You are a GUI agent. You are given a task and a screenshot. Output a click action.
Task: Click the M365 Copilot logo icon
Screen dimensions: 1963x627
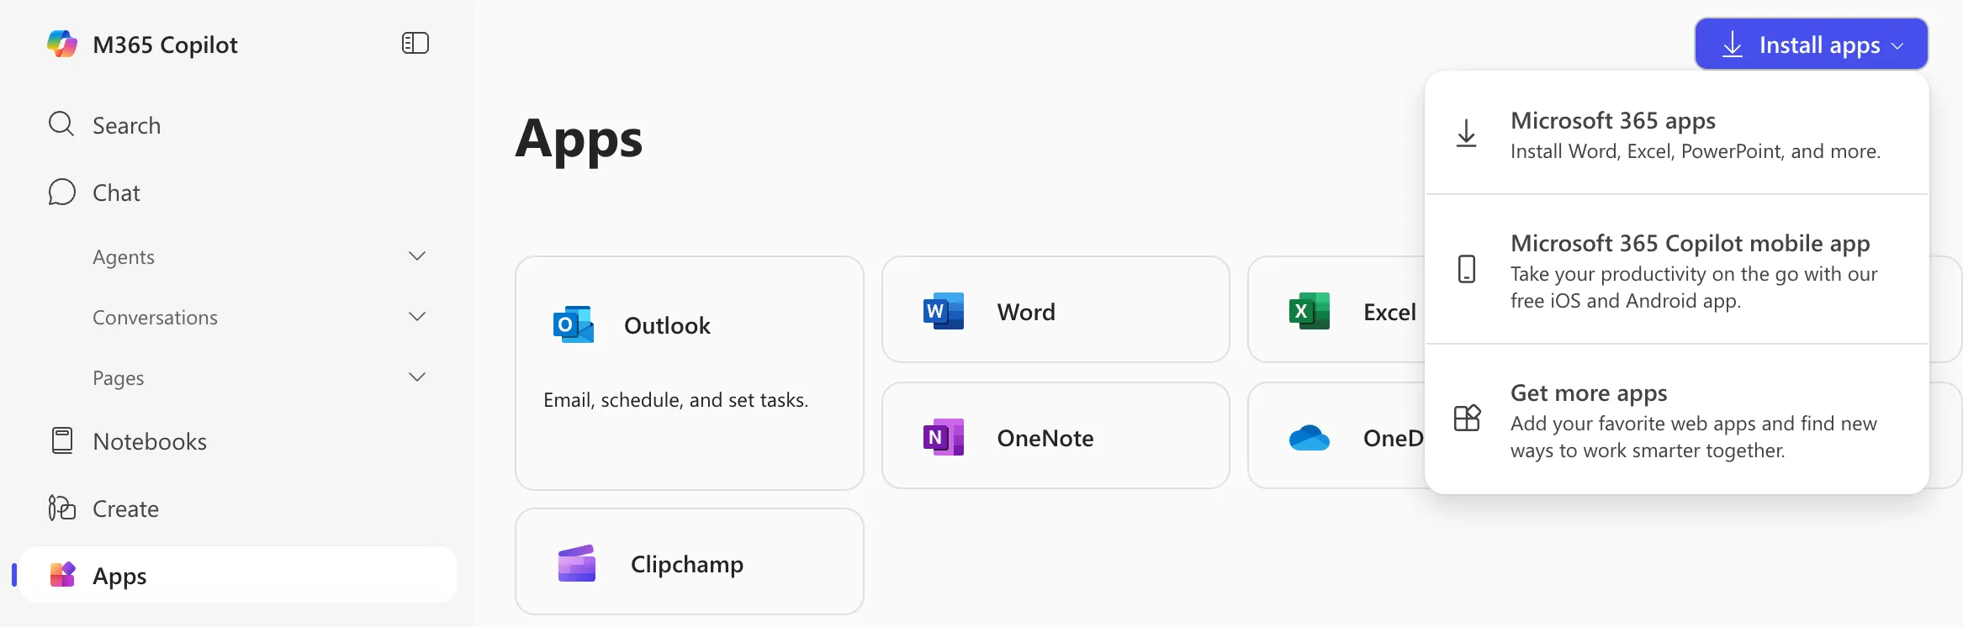(62, 44)
